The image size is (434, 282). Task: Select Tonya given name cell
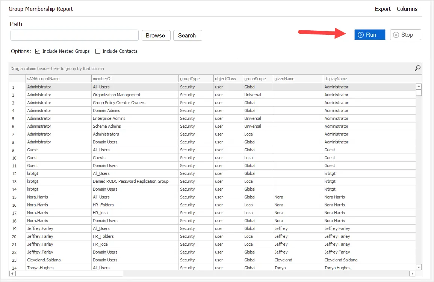click(x=298, y=268)
